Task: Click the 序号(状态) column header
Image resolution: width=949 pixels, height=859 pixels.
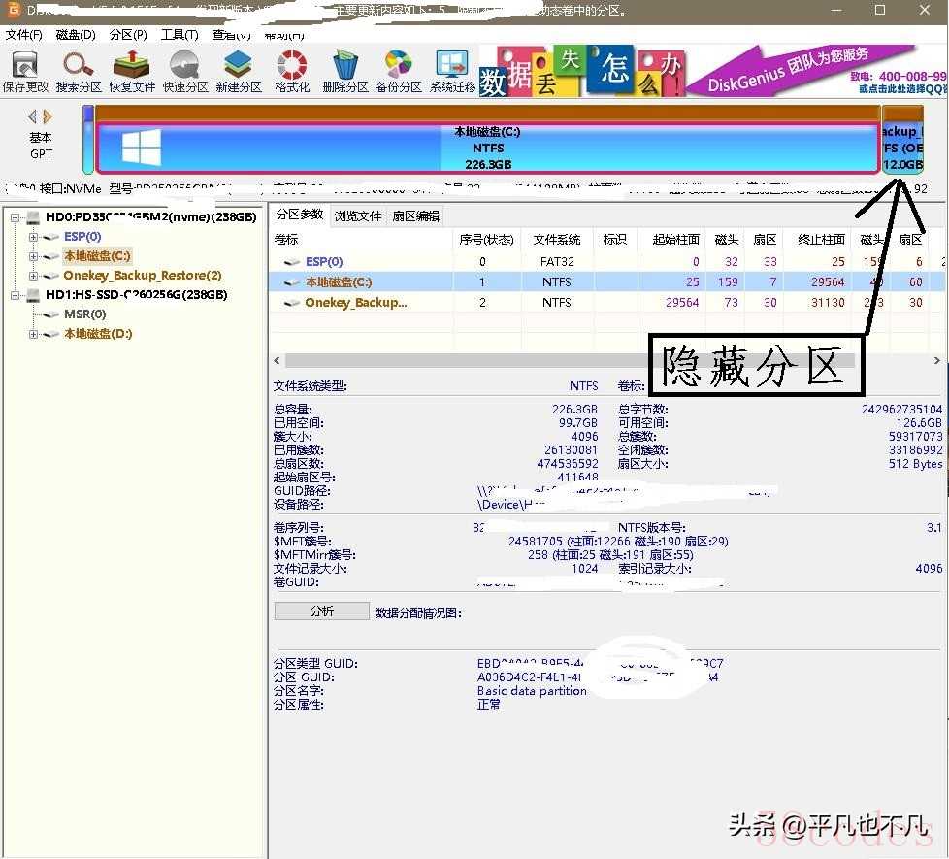Action: [486, 239]
